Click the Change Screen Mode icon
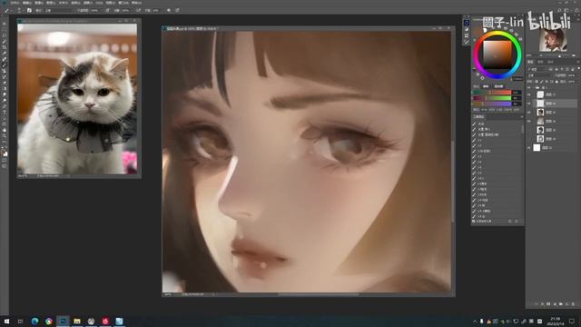Image resolution: width=581 pixels, height=327 pixels. coord(5,167)
